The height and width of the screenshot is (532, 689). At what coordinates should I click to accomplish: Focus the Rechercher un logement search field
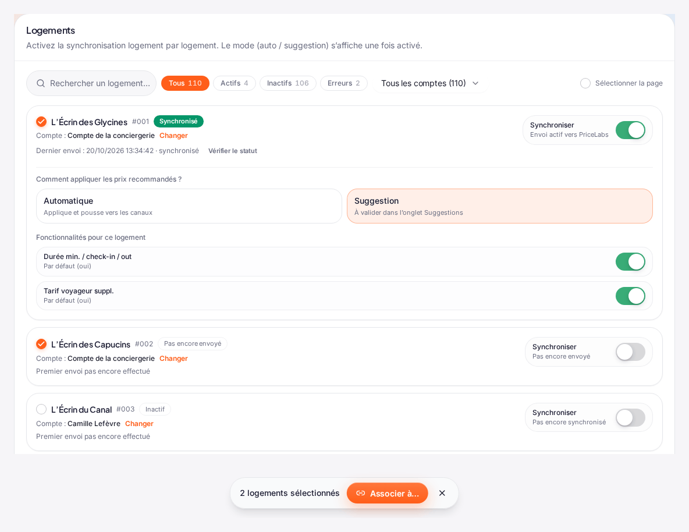click(91, 84)
